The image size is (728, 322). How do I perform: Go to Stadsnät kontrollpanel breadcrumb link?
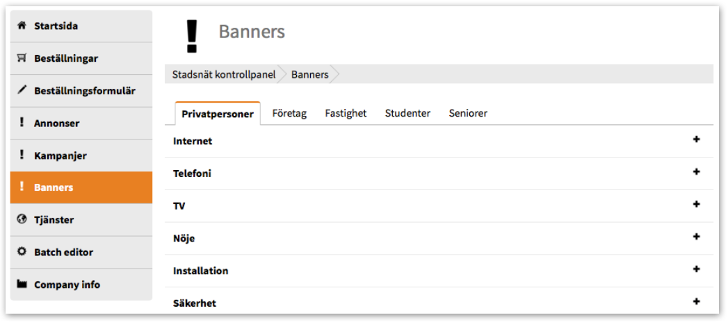(x=224, y=74)
